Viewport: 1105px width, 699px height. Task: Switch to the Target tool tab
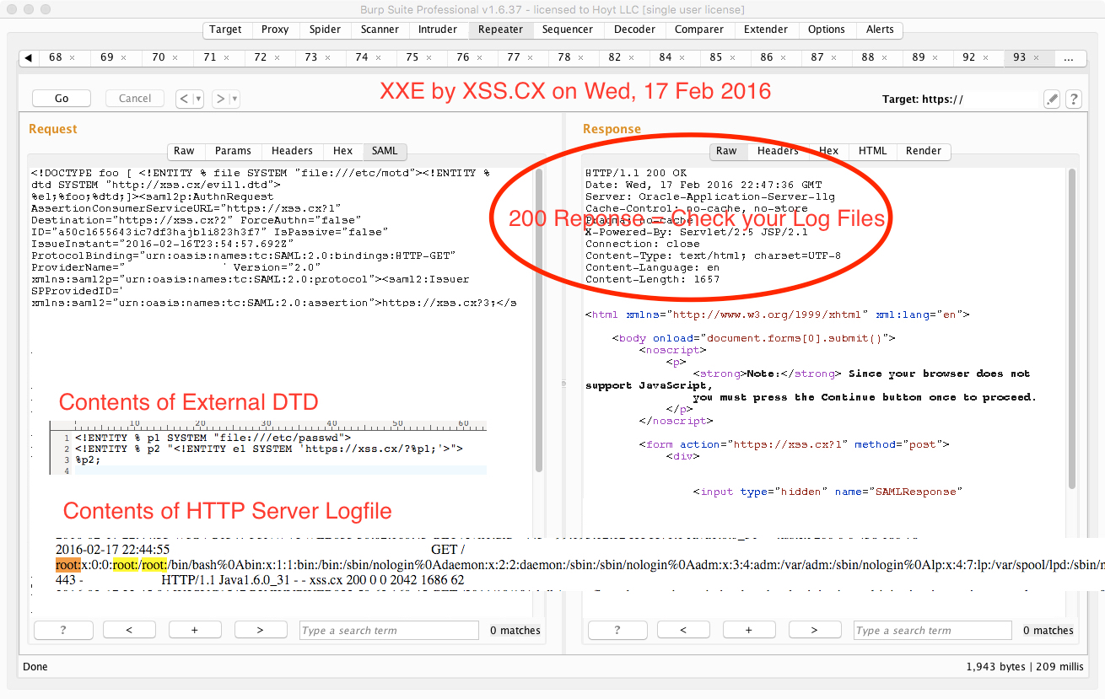[226, 30]
